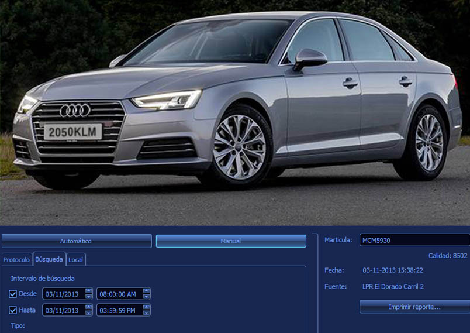Decrease the Desde time 08:00:00 AM down arrow
Image resolution: width=470 pixels, height=333 pixels.
coord(146,296)
